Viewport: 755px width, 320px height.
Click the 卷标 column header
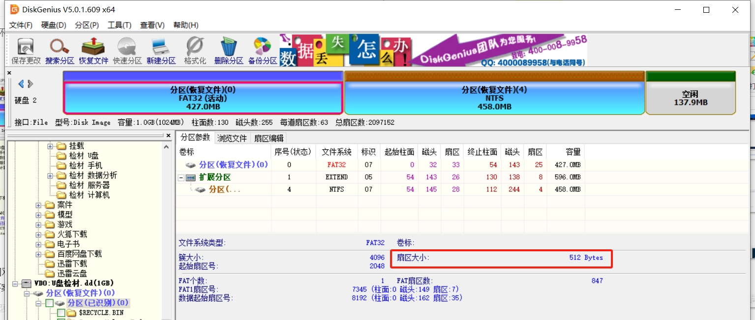223,152
